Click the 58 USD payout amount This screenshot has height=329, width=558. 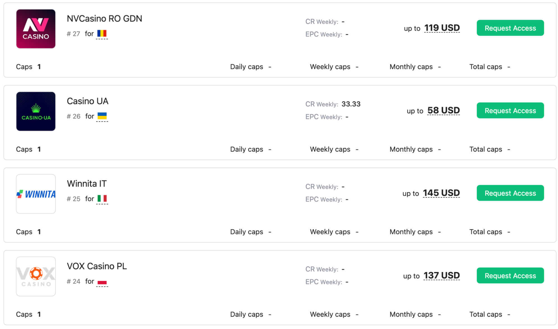click(x=443, y=110)
